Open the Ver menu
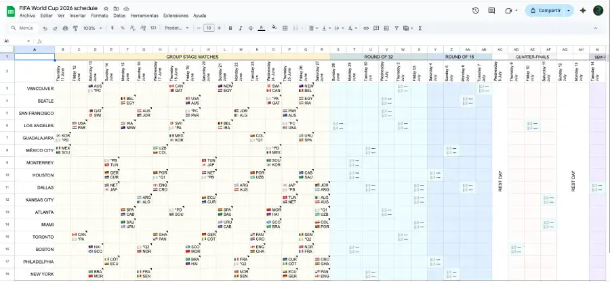The width and height of the screenshot is (610, 282). click(61, 16)
